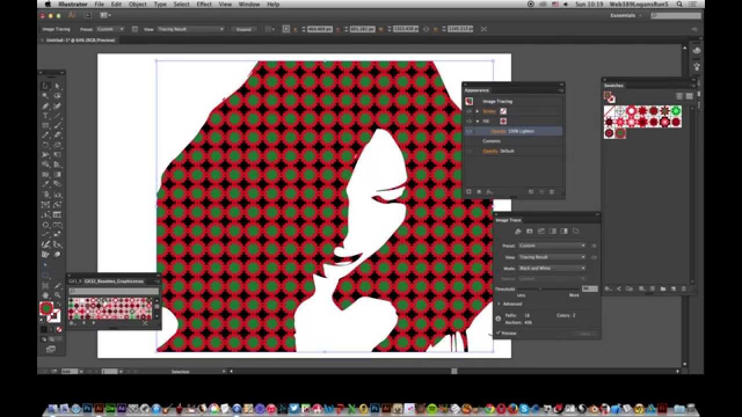Click the pattern library search field

[114, 291]
